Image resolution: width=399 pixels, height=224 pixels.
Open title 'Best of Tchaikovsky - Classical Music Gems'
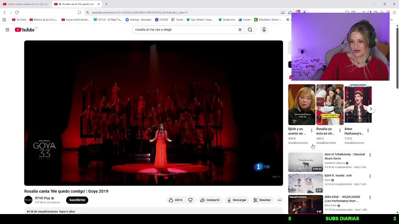pyautogui.click(x=345, y=156)
